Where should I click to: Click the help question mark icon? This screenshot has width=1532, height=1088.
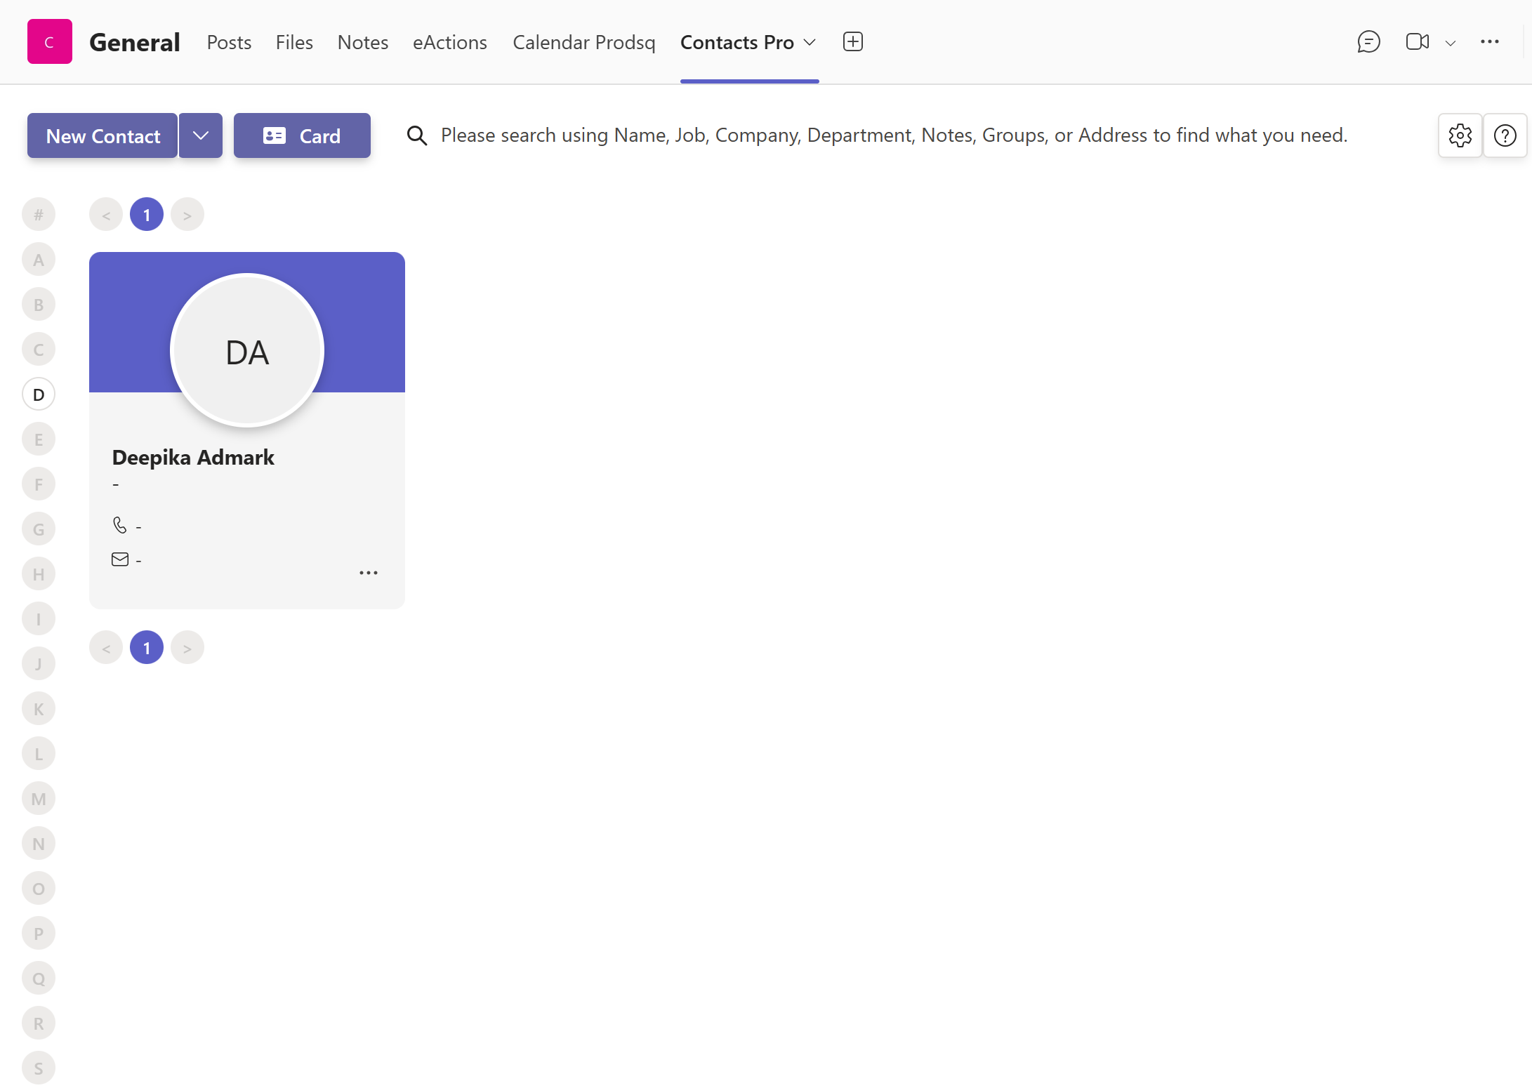pos(1506,134)
